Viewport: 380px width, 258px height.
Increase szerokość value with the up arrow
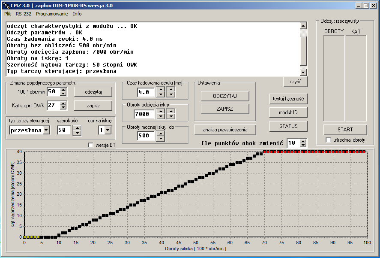click(x=77, y=127)
